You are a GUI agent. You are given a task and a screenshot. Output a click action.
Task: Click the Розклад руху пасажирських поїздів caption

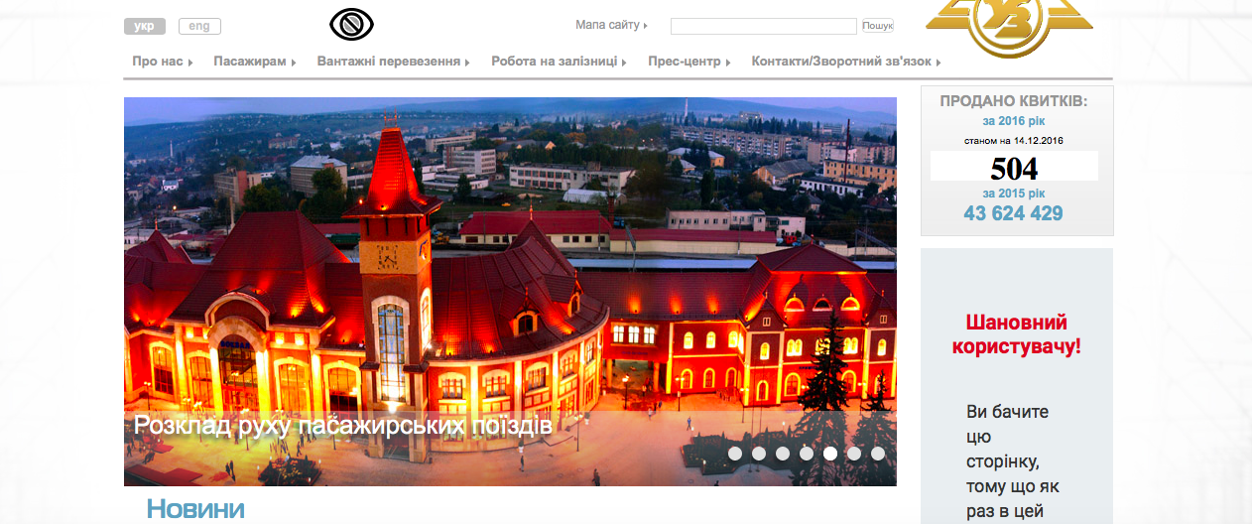pos(342,426)
